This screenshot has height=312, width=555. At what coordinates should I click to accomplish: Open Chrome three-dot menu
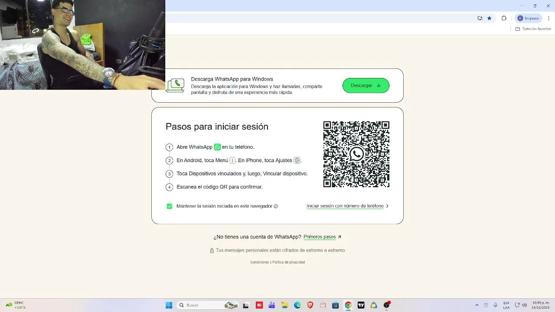tap(548, 18)
